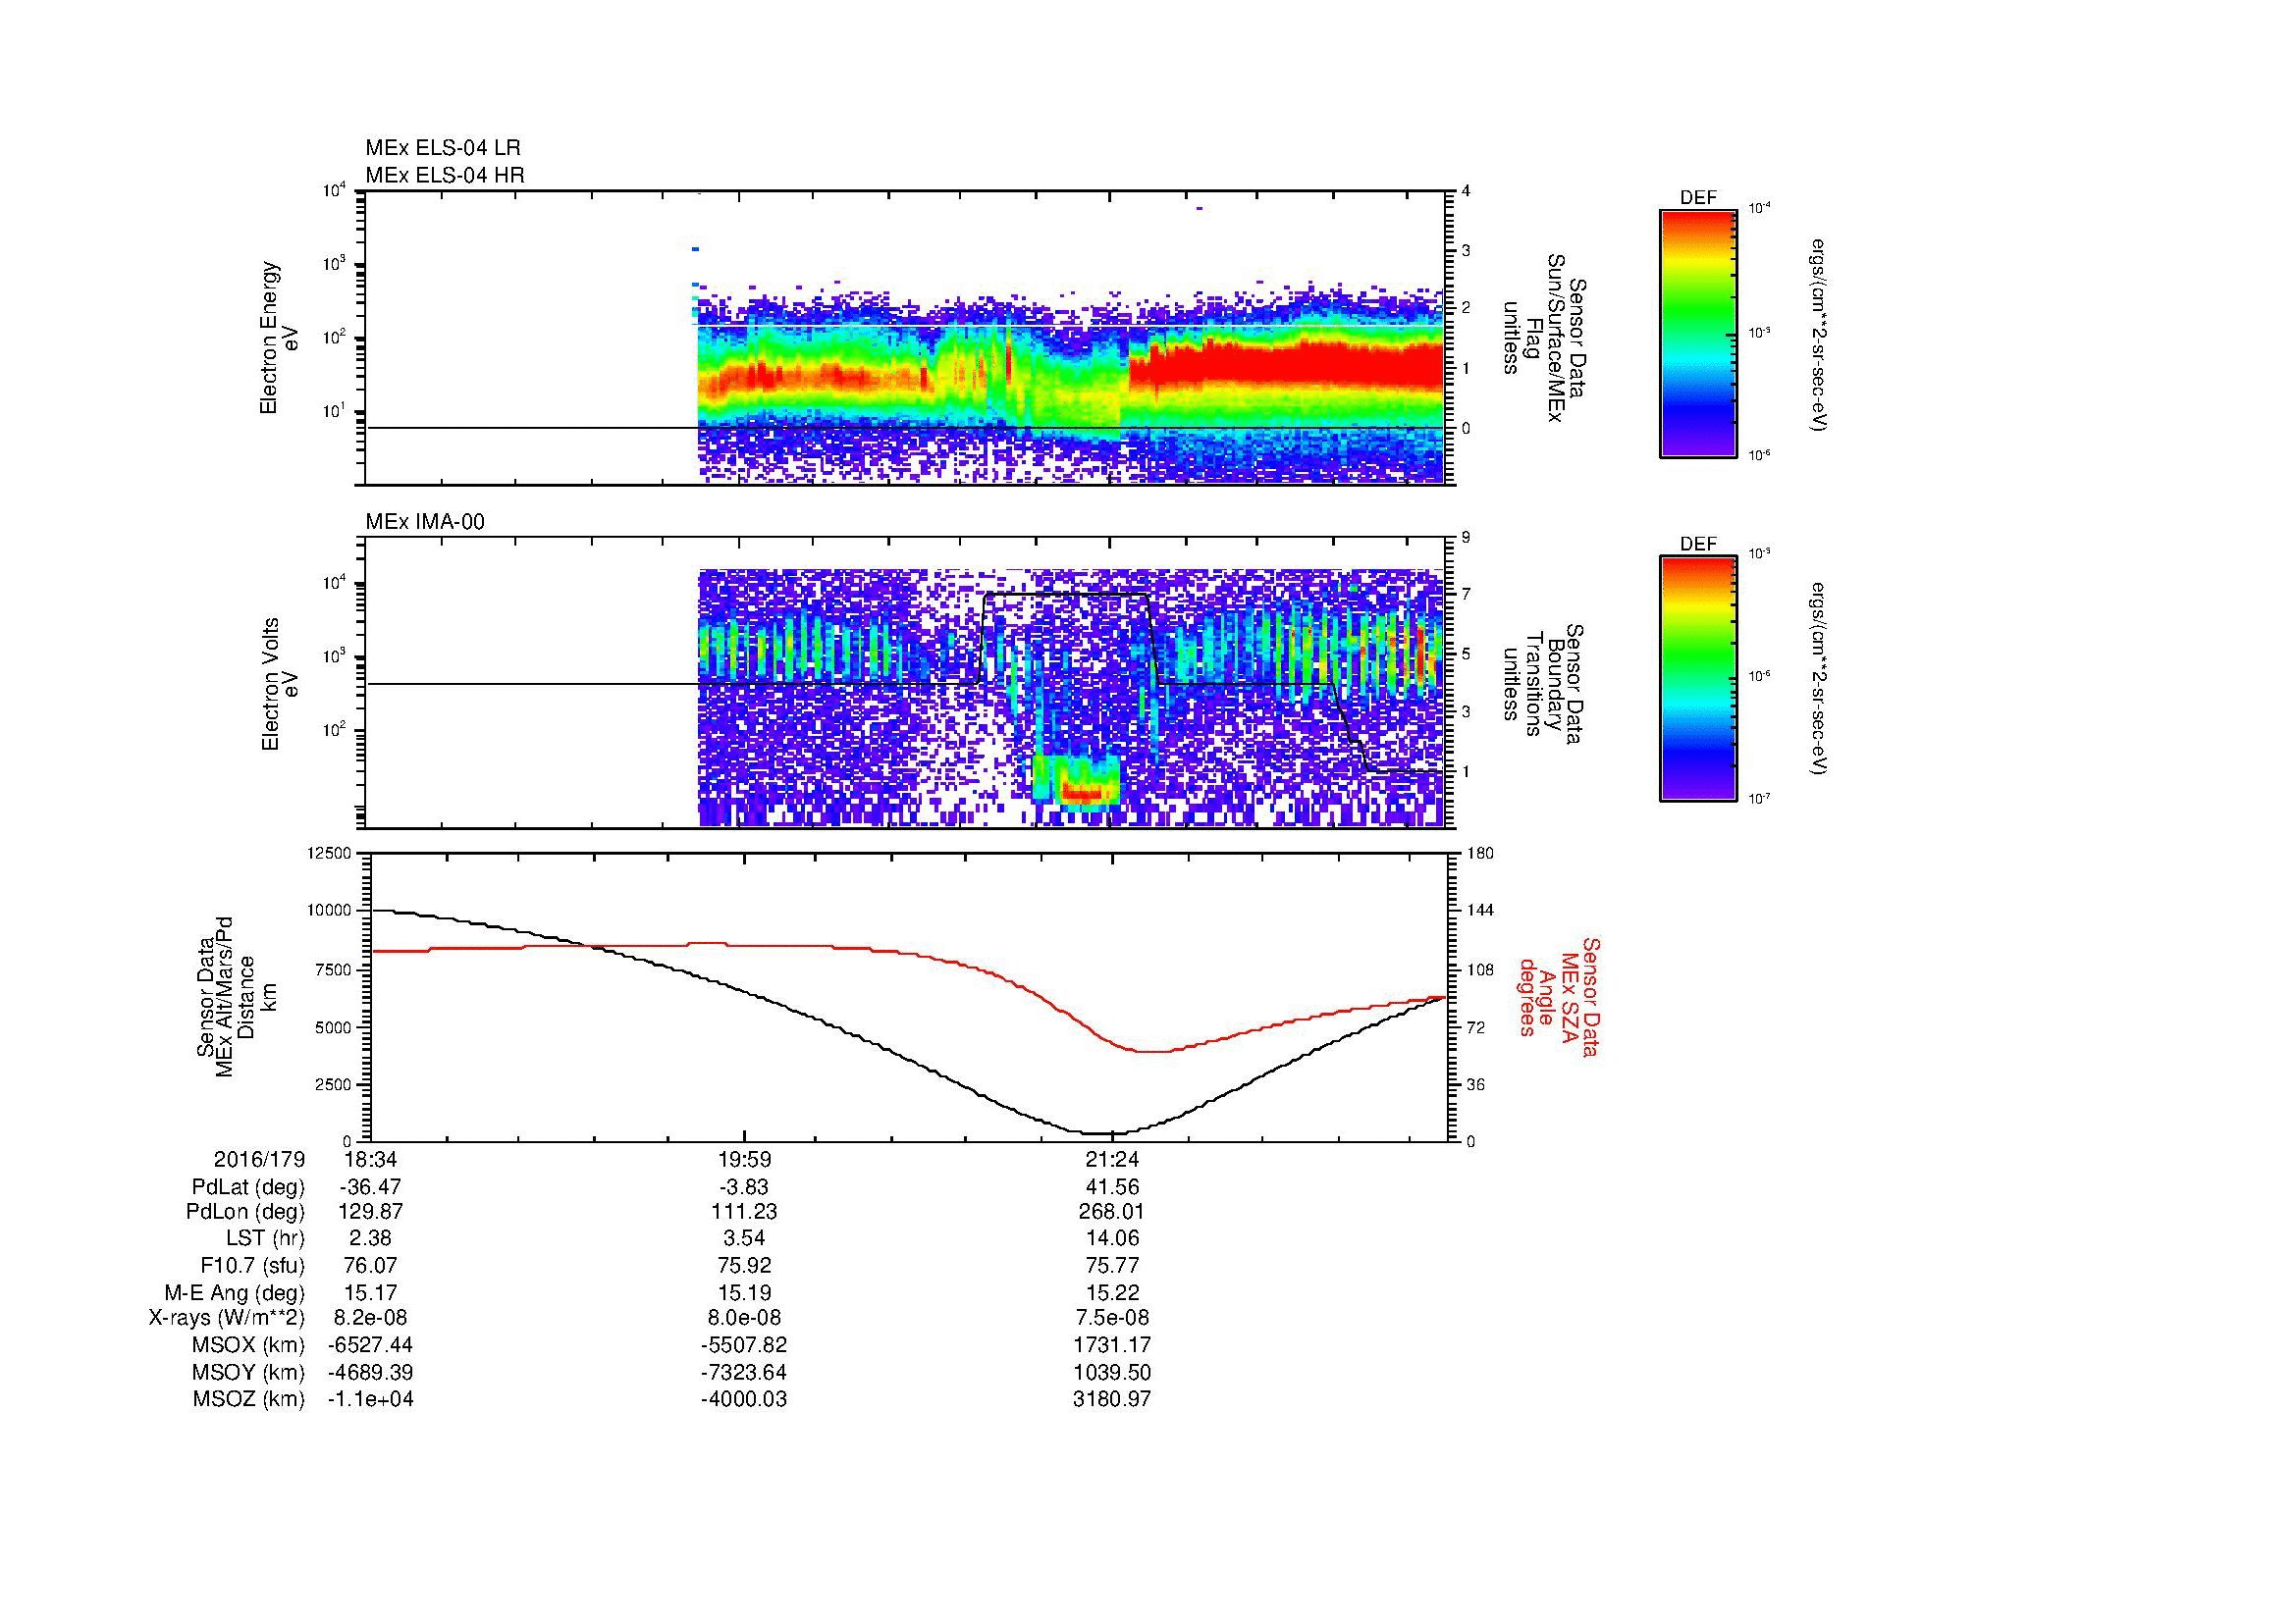Click the M-E Ang value '15.17'

coord(370,1293)
